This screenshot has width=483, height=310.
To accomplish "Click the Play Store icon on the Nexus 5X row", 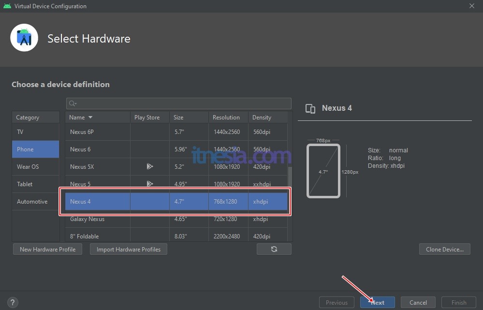I will [150, 166].
